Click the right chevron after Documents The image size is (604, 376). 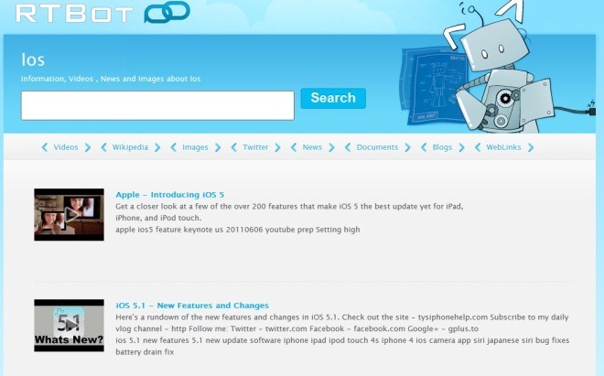[408, 147]
